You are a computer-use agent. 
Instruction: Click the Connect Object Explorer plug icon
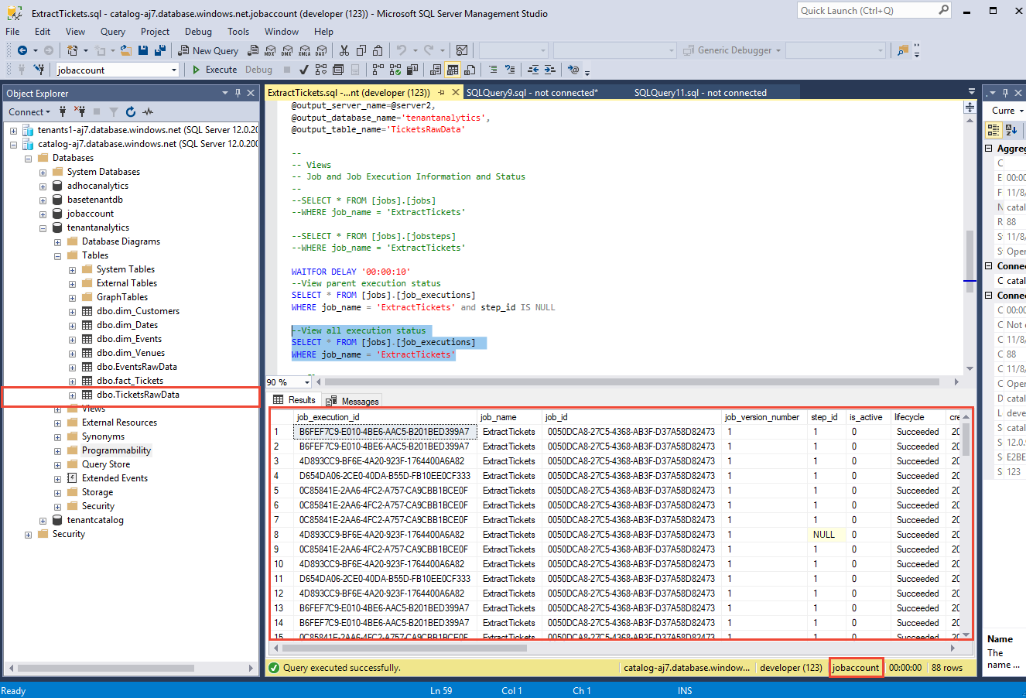(63, 111)
